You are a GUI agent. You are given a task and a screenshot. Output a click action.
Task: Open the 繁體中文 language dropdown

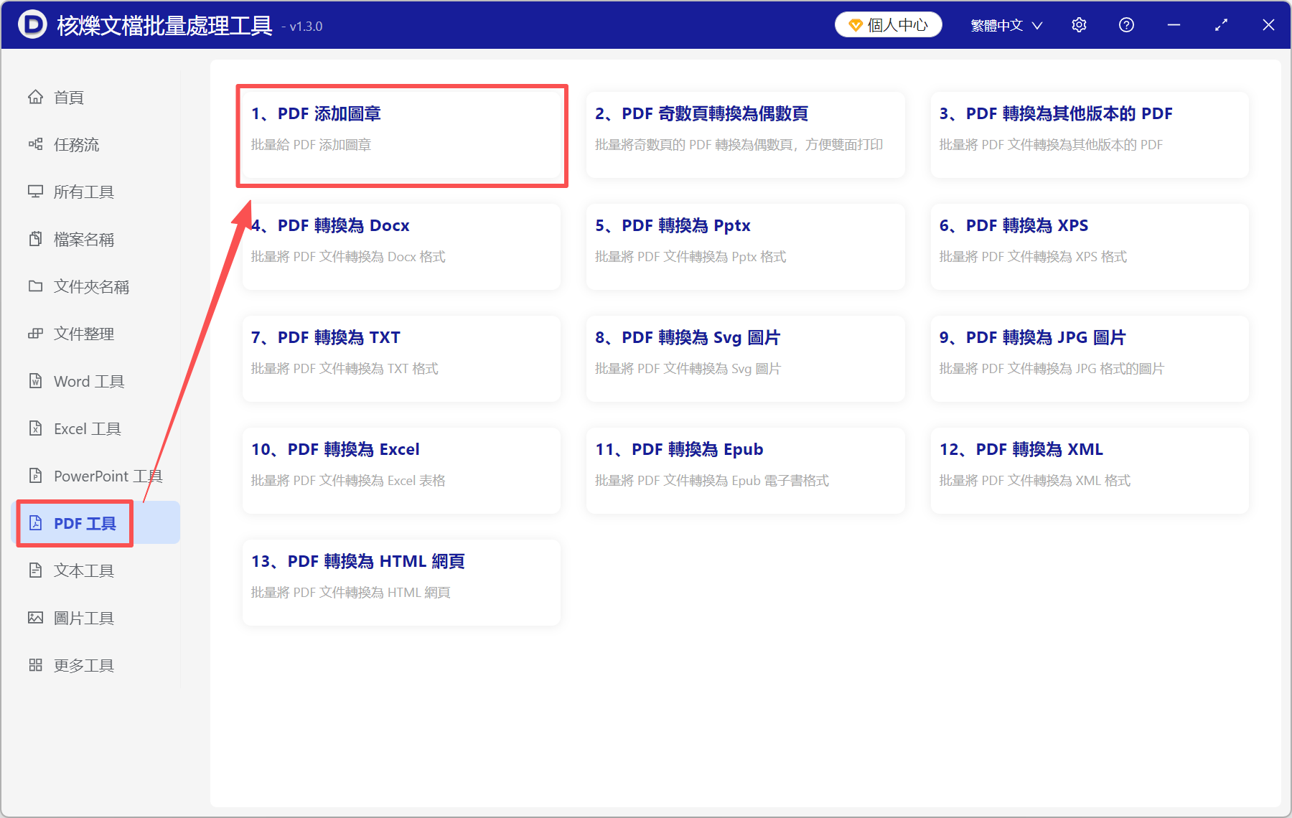(1005, 24)
